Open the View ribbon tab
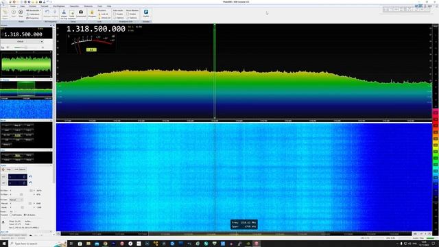Image resolution: width=439 pixels, height=247 pixels. (x=23, y=6)
